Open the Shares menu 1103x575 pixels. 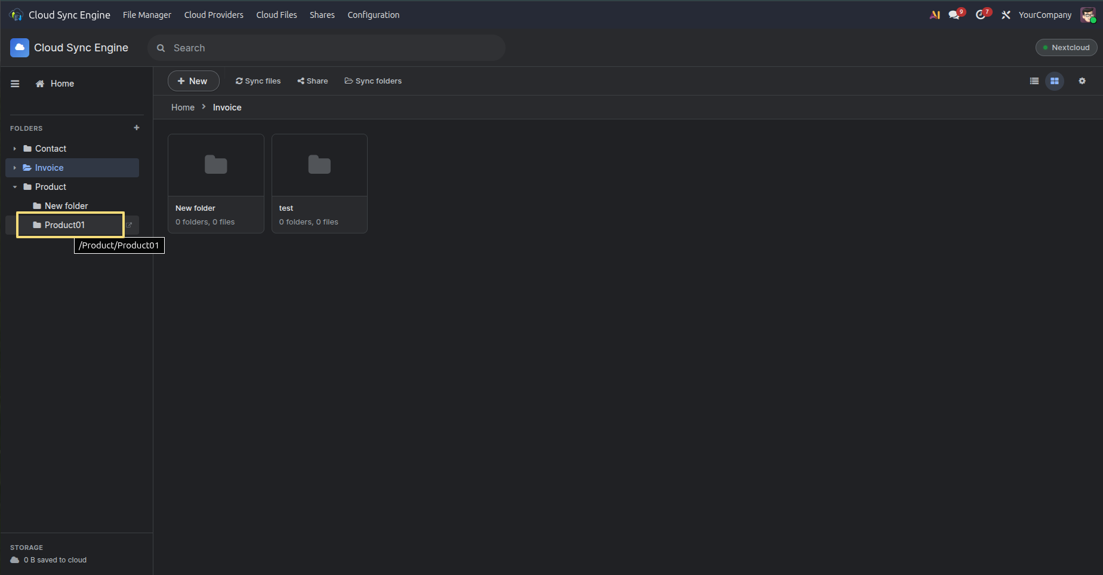pyautogui.click(x=322, y=15)
